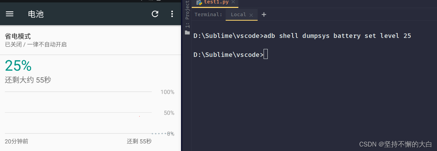Click the Python file icon on test1.py tab
The image size is (437, 151).
click(x=199, y=2)
